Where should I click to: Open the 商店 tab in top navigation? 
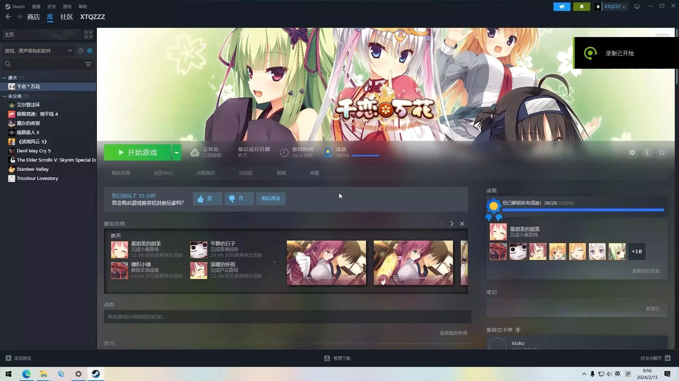tap(33, 17)
